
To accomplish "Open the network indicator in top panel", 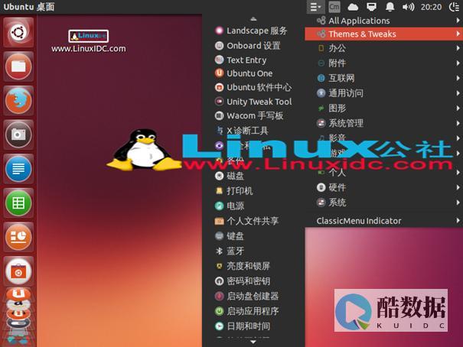I will click(x=371, y=7).
